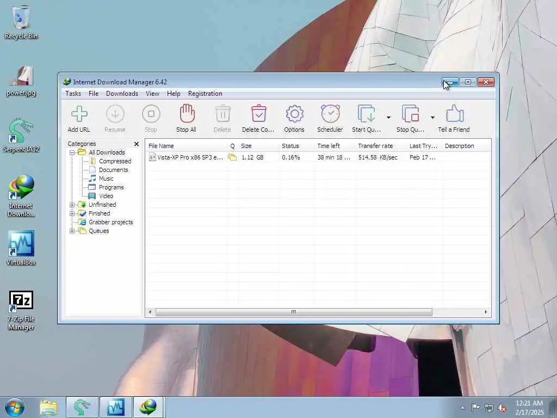Screen dimensions: 557x418
Task: Select the Unfinished folder label
Action: 102,205
